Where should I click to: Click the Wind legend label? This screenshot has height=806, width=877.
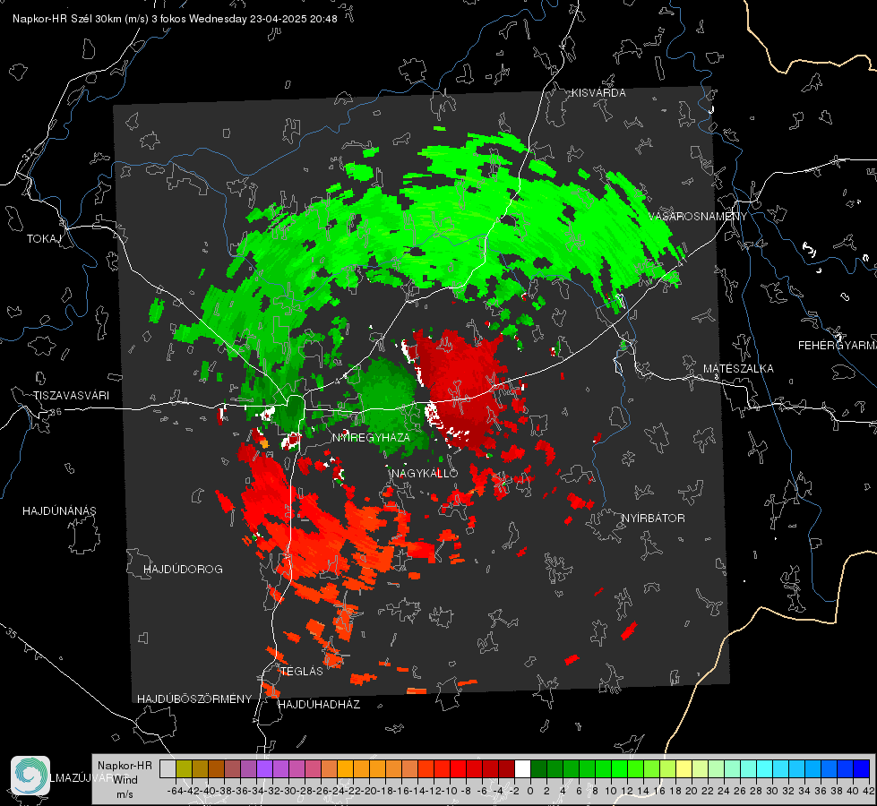[125, 780]
